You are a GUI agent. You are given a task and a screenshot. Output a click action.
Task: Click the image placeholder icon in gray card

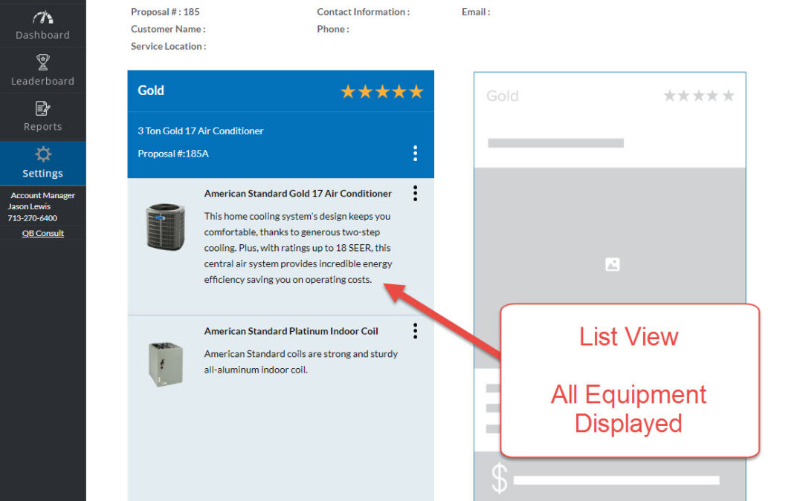pyautogui.click(x=611, y=264)
